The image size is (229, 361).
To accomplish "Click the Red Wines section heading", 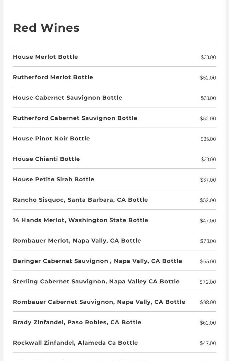I will (x=46, y=28).
